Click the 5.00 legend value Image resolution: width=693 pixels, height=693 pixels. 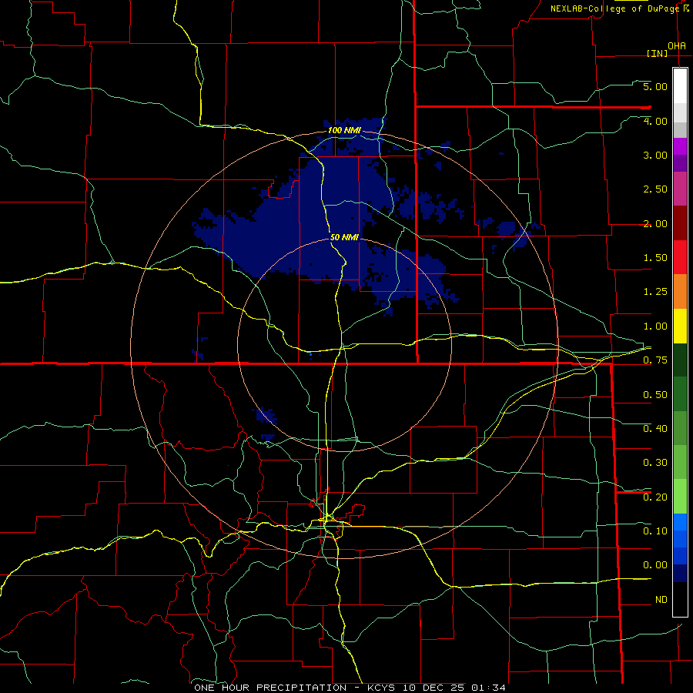pyautogui.click(x=655, y=86)
